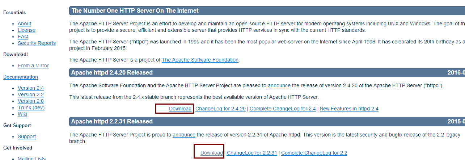Open Complete ChangeLog for 2.2

(314, 153)
